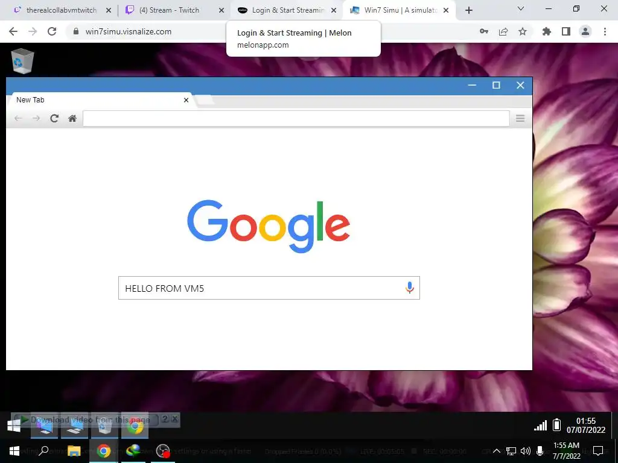618x463 pixels.
Task: Close the New Tab in the simulated browser
Action: pos(186,100)
